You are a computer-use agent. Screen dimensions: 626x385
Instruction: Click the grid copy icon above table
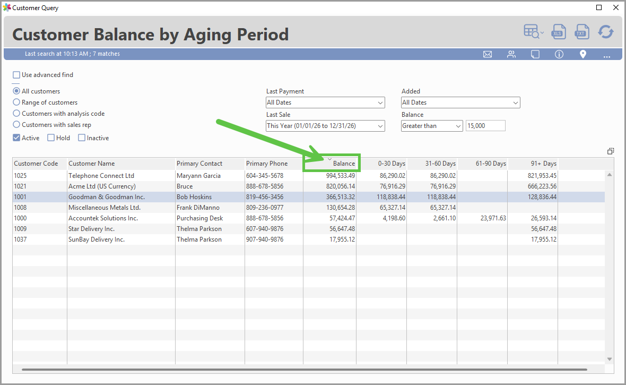coord(611,151)
